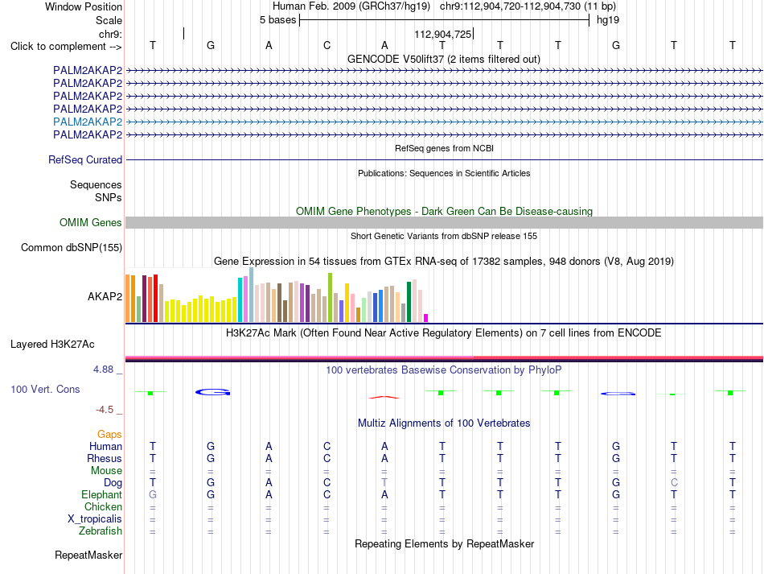This screenshot has width=764, height=574.
Task: Select the X_tropicalis species label
Action: click(x=95, y=519)
